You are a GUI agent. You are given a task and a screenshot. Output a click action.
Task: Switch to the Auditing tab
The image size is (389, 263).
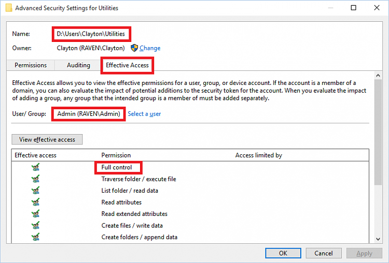(78, 65)
